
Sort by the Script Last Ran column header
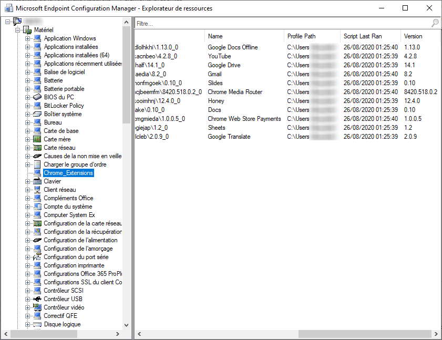pos(371,36)
